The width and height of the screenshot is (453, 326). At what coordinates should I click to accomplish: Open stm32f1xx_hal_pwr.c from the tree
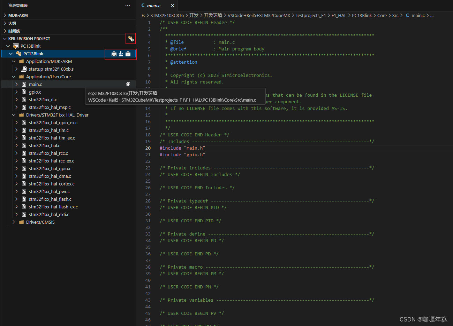[49, 191]
